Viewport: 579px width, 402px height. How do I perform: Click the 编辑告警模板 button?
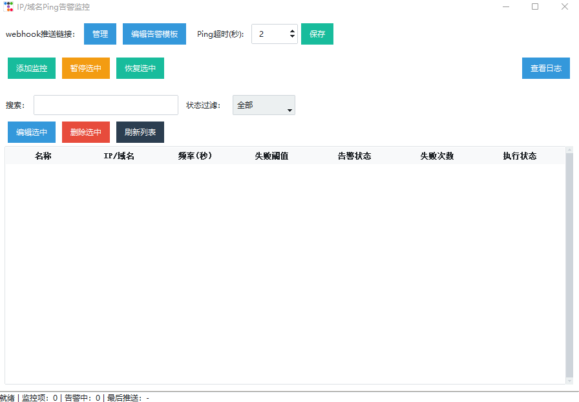coord(154,34)
